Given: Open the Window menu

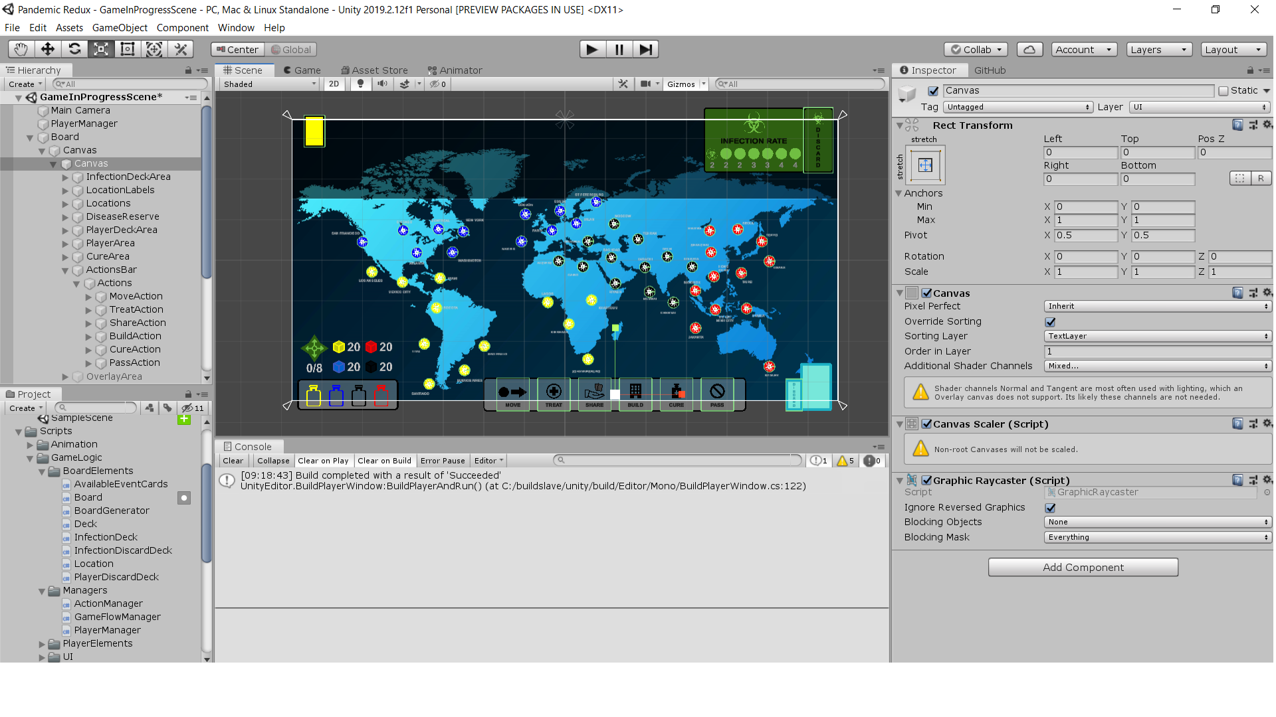Looking at the screenshot, I should (236, 28).
